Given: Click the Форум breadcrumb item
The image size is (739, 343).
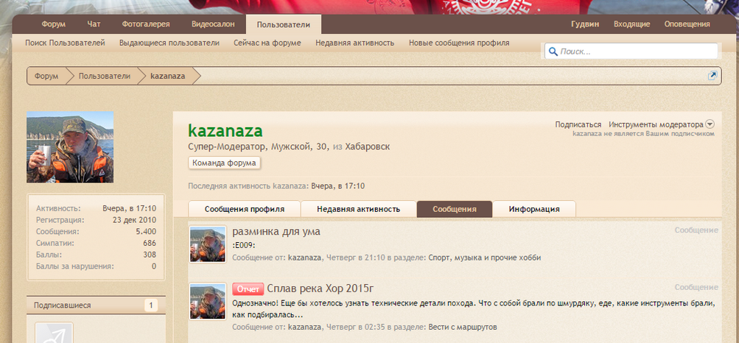Looking at the screenshot, I should pyautogui.click(x=46, y=76).
